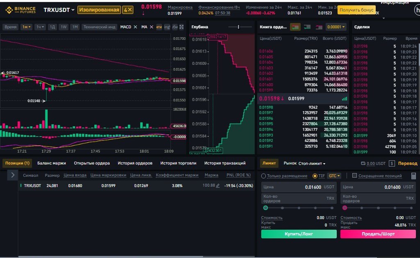Click the Binance Futures logo
Image resolution: width=420 pixels, height=258 pixels.
(x=21, y=10)
